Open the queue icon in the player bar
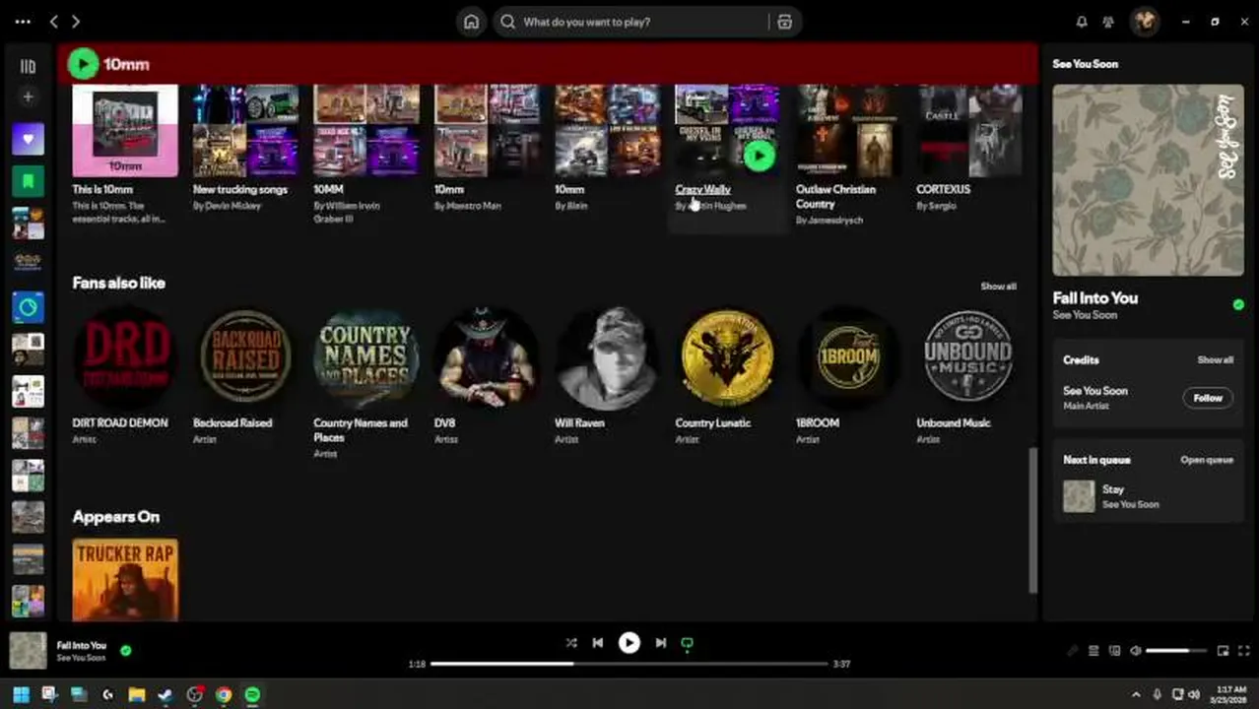The width and height of the screenshot is (1259, 709). (x=1093, y=651)
